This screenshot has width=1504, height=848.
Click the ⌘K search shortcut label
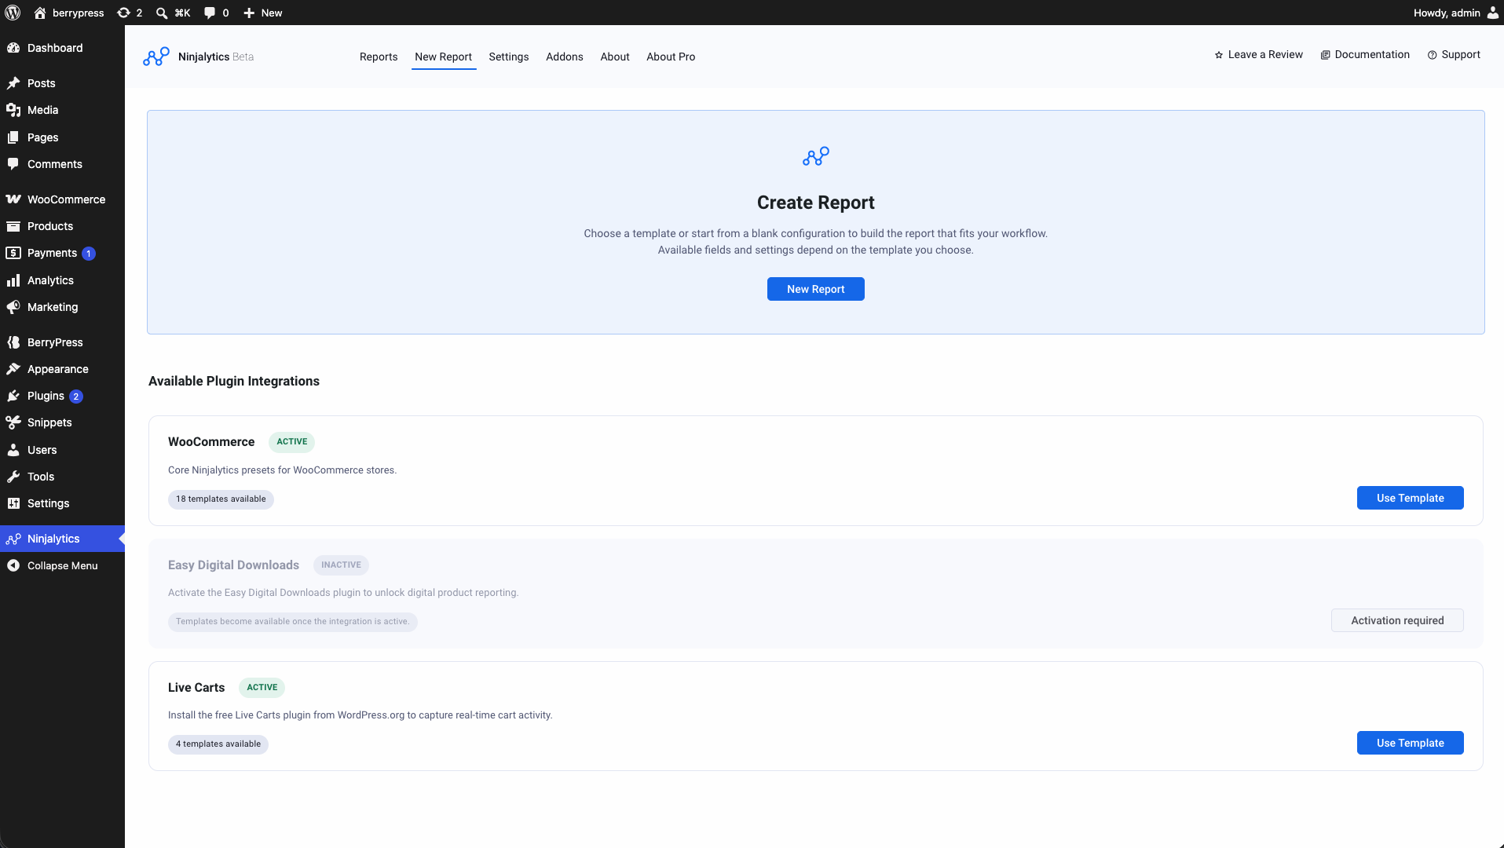point(182,13)
